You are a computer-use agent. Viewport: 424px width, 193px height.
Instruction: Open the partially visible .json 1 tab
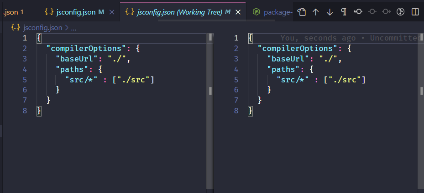pos(20,12)
